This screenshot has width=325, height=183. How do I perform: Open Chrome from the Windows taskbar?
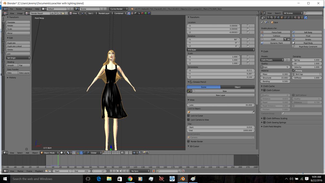point(130,179)
